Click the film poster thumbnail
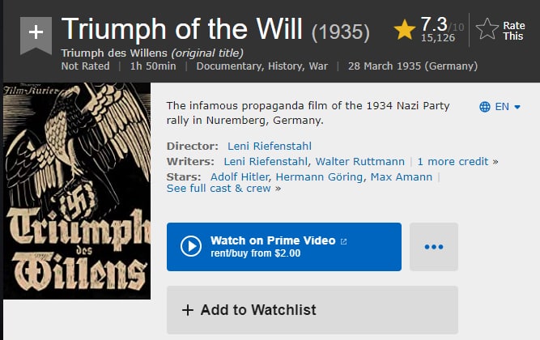This screenshot has height=340, width=540. (x=77, y=190)
